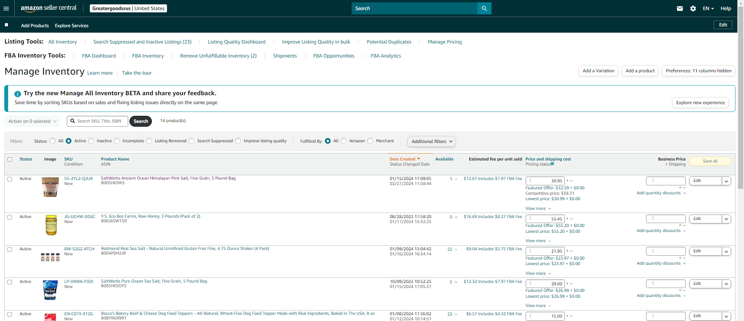Select the Inactive status filter

(x=91, y=141)
